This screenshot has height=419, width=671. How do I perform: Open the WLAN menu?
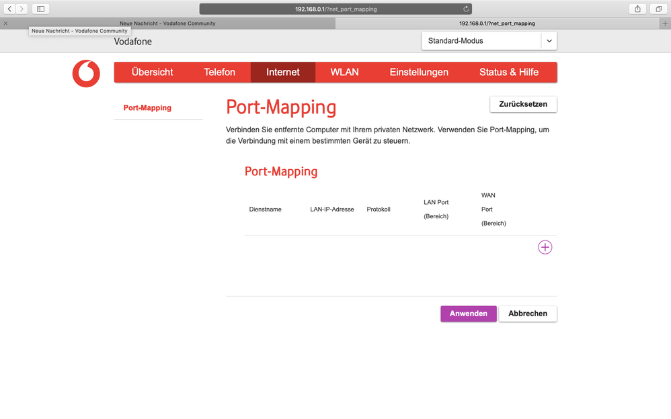tap(344, 73)
